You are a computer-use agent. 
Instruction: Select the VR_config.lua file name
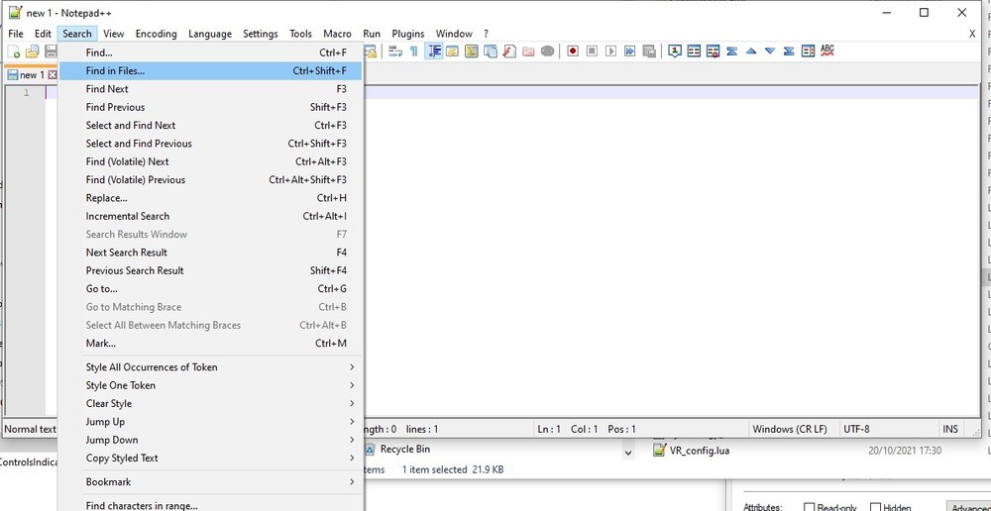click(700, 451)
